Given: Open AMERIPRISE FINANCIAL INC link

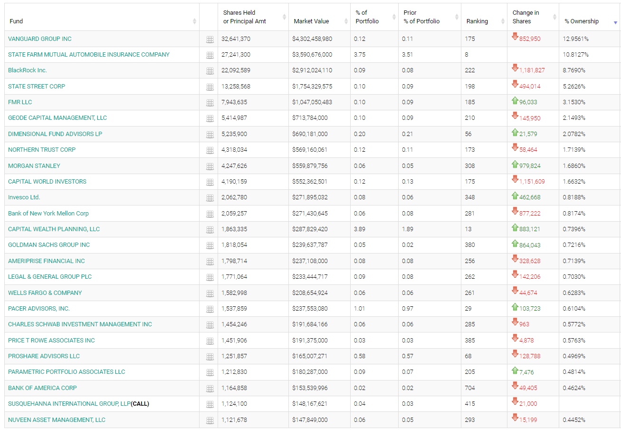Looking at the screenshot, I should coord(47,261).
